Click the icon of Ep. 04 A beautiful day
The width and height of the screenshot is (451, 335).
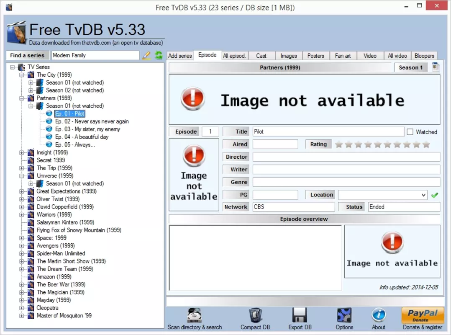[x=49, y=137]
